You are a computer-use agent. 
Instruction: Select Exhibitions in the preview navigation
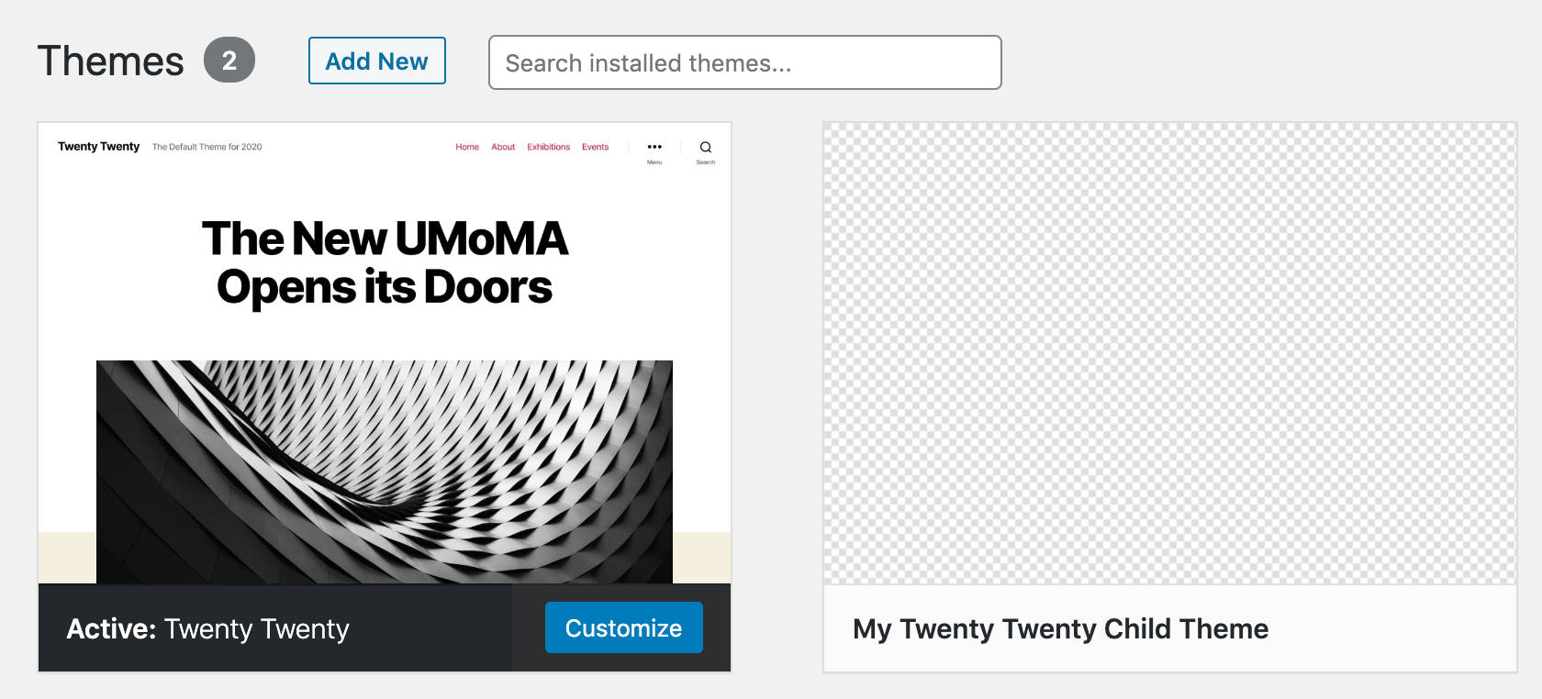click(x=548, y=147)
